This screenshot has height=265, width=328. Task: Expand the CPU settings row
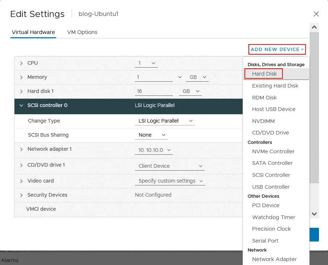point(21,63)
